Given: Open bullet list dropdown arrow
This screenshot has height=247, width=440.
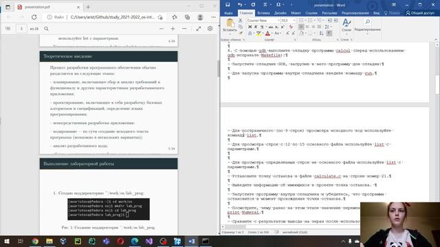Looking at the screenshot, I should [x=305, y=21].
